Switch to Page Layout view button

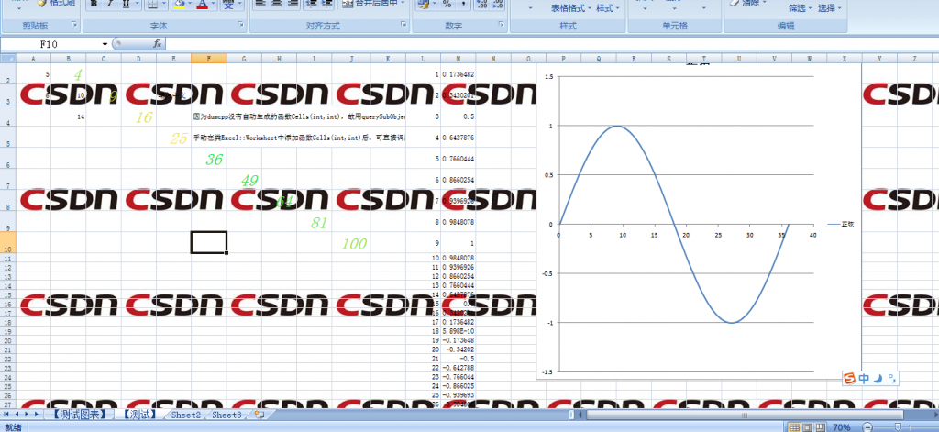[808, 426]
